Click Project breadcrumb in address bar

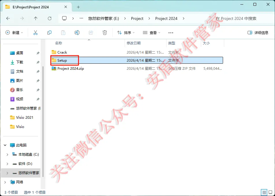(137, 18)
